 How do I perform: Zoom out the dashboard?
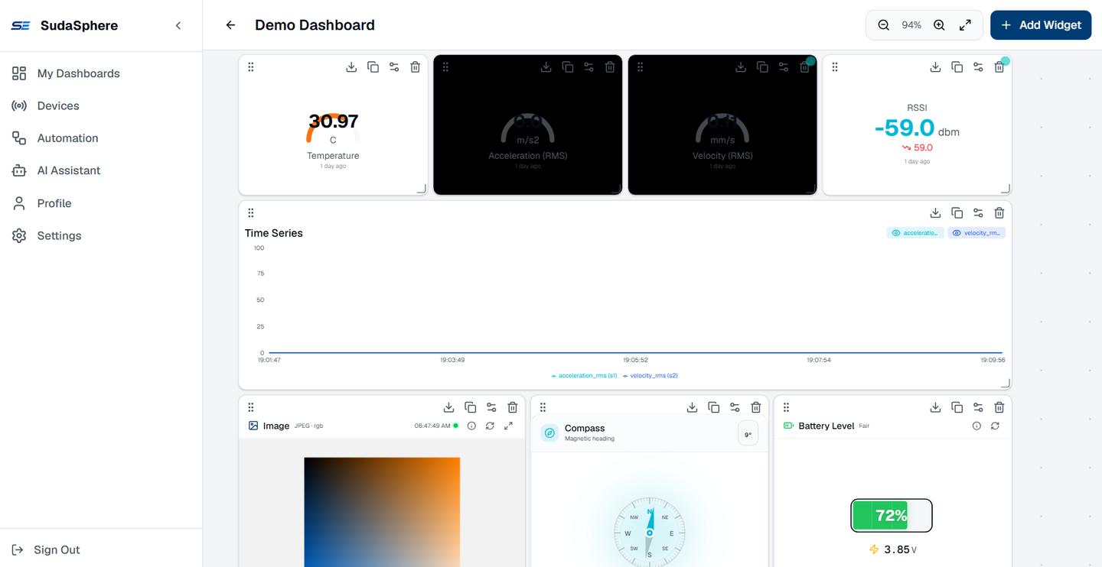(884, 25)
